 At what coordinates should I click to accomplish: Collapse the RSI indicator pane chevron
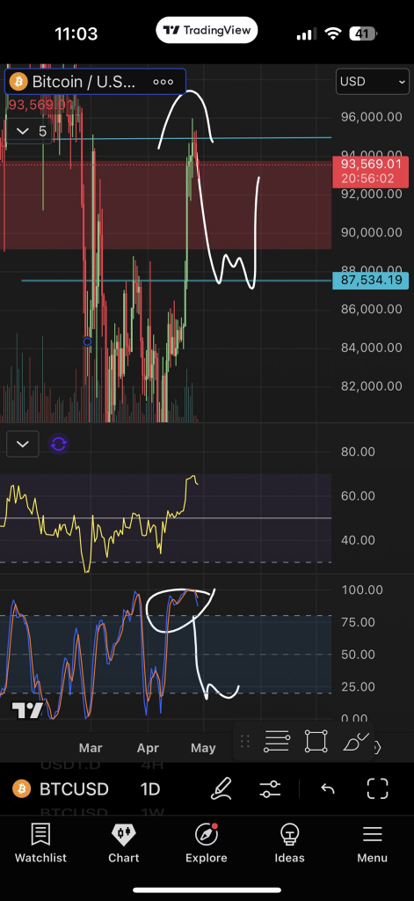[x=22, y=444]
